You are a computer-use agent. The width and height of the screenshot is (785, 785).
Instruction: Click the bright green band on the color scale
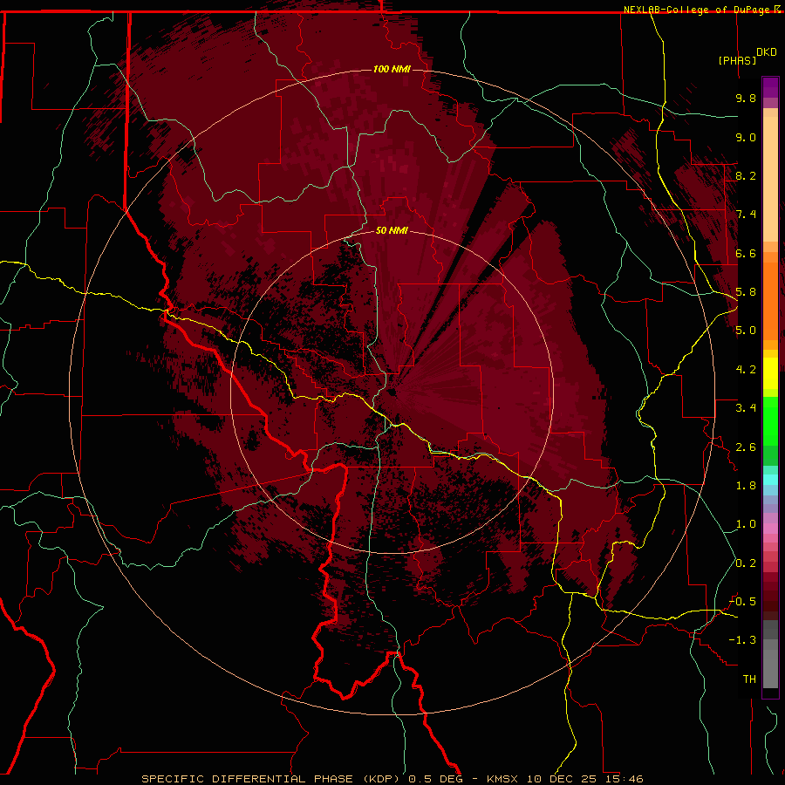click(770, 420)
